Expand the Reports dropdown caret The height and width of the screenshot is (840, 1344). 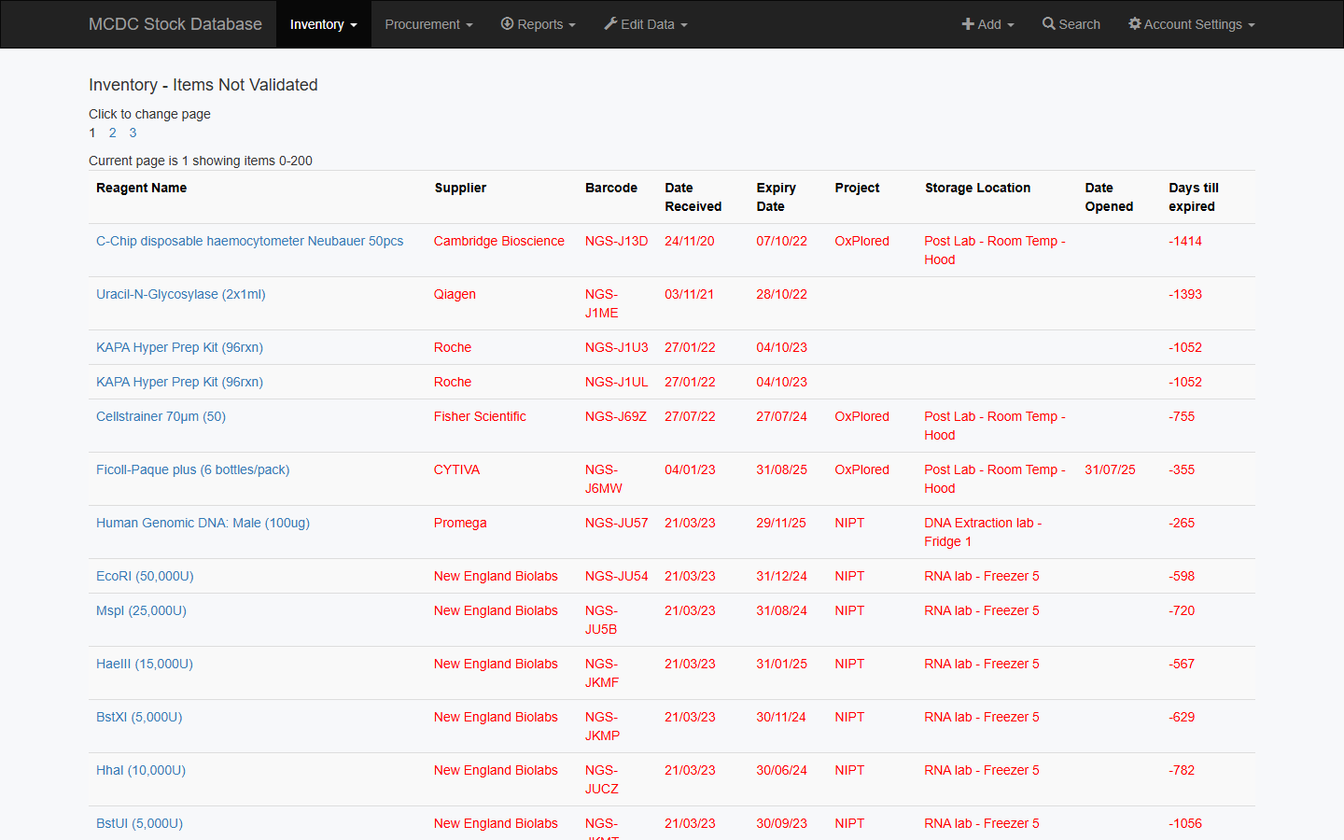click(572, 25)
